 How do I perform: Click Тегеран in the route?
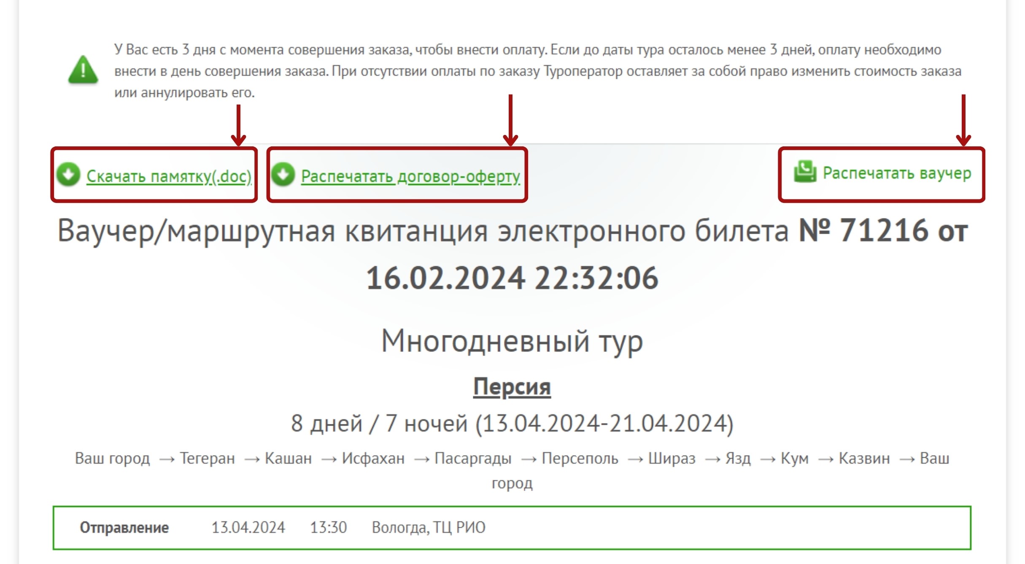pos(207,458)
